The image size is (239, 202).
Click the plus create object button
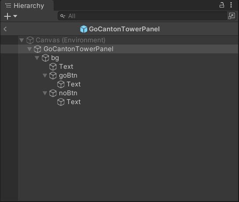coord(7,16)
